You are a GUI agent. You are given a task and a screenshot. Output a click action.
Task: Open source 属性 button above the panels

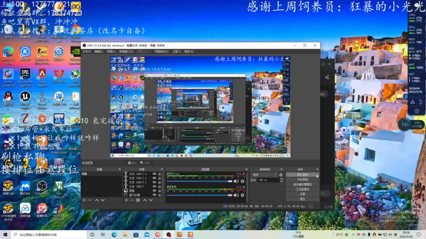click(132, 163)
